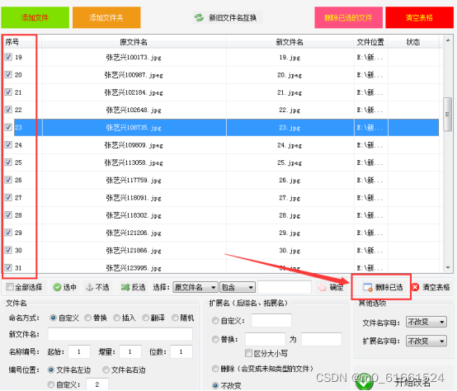Uncheck the checkbox for row 19
Viewport: 457px width, 391px height.
8,57
